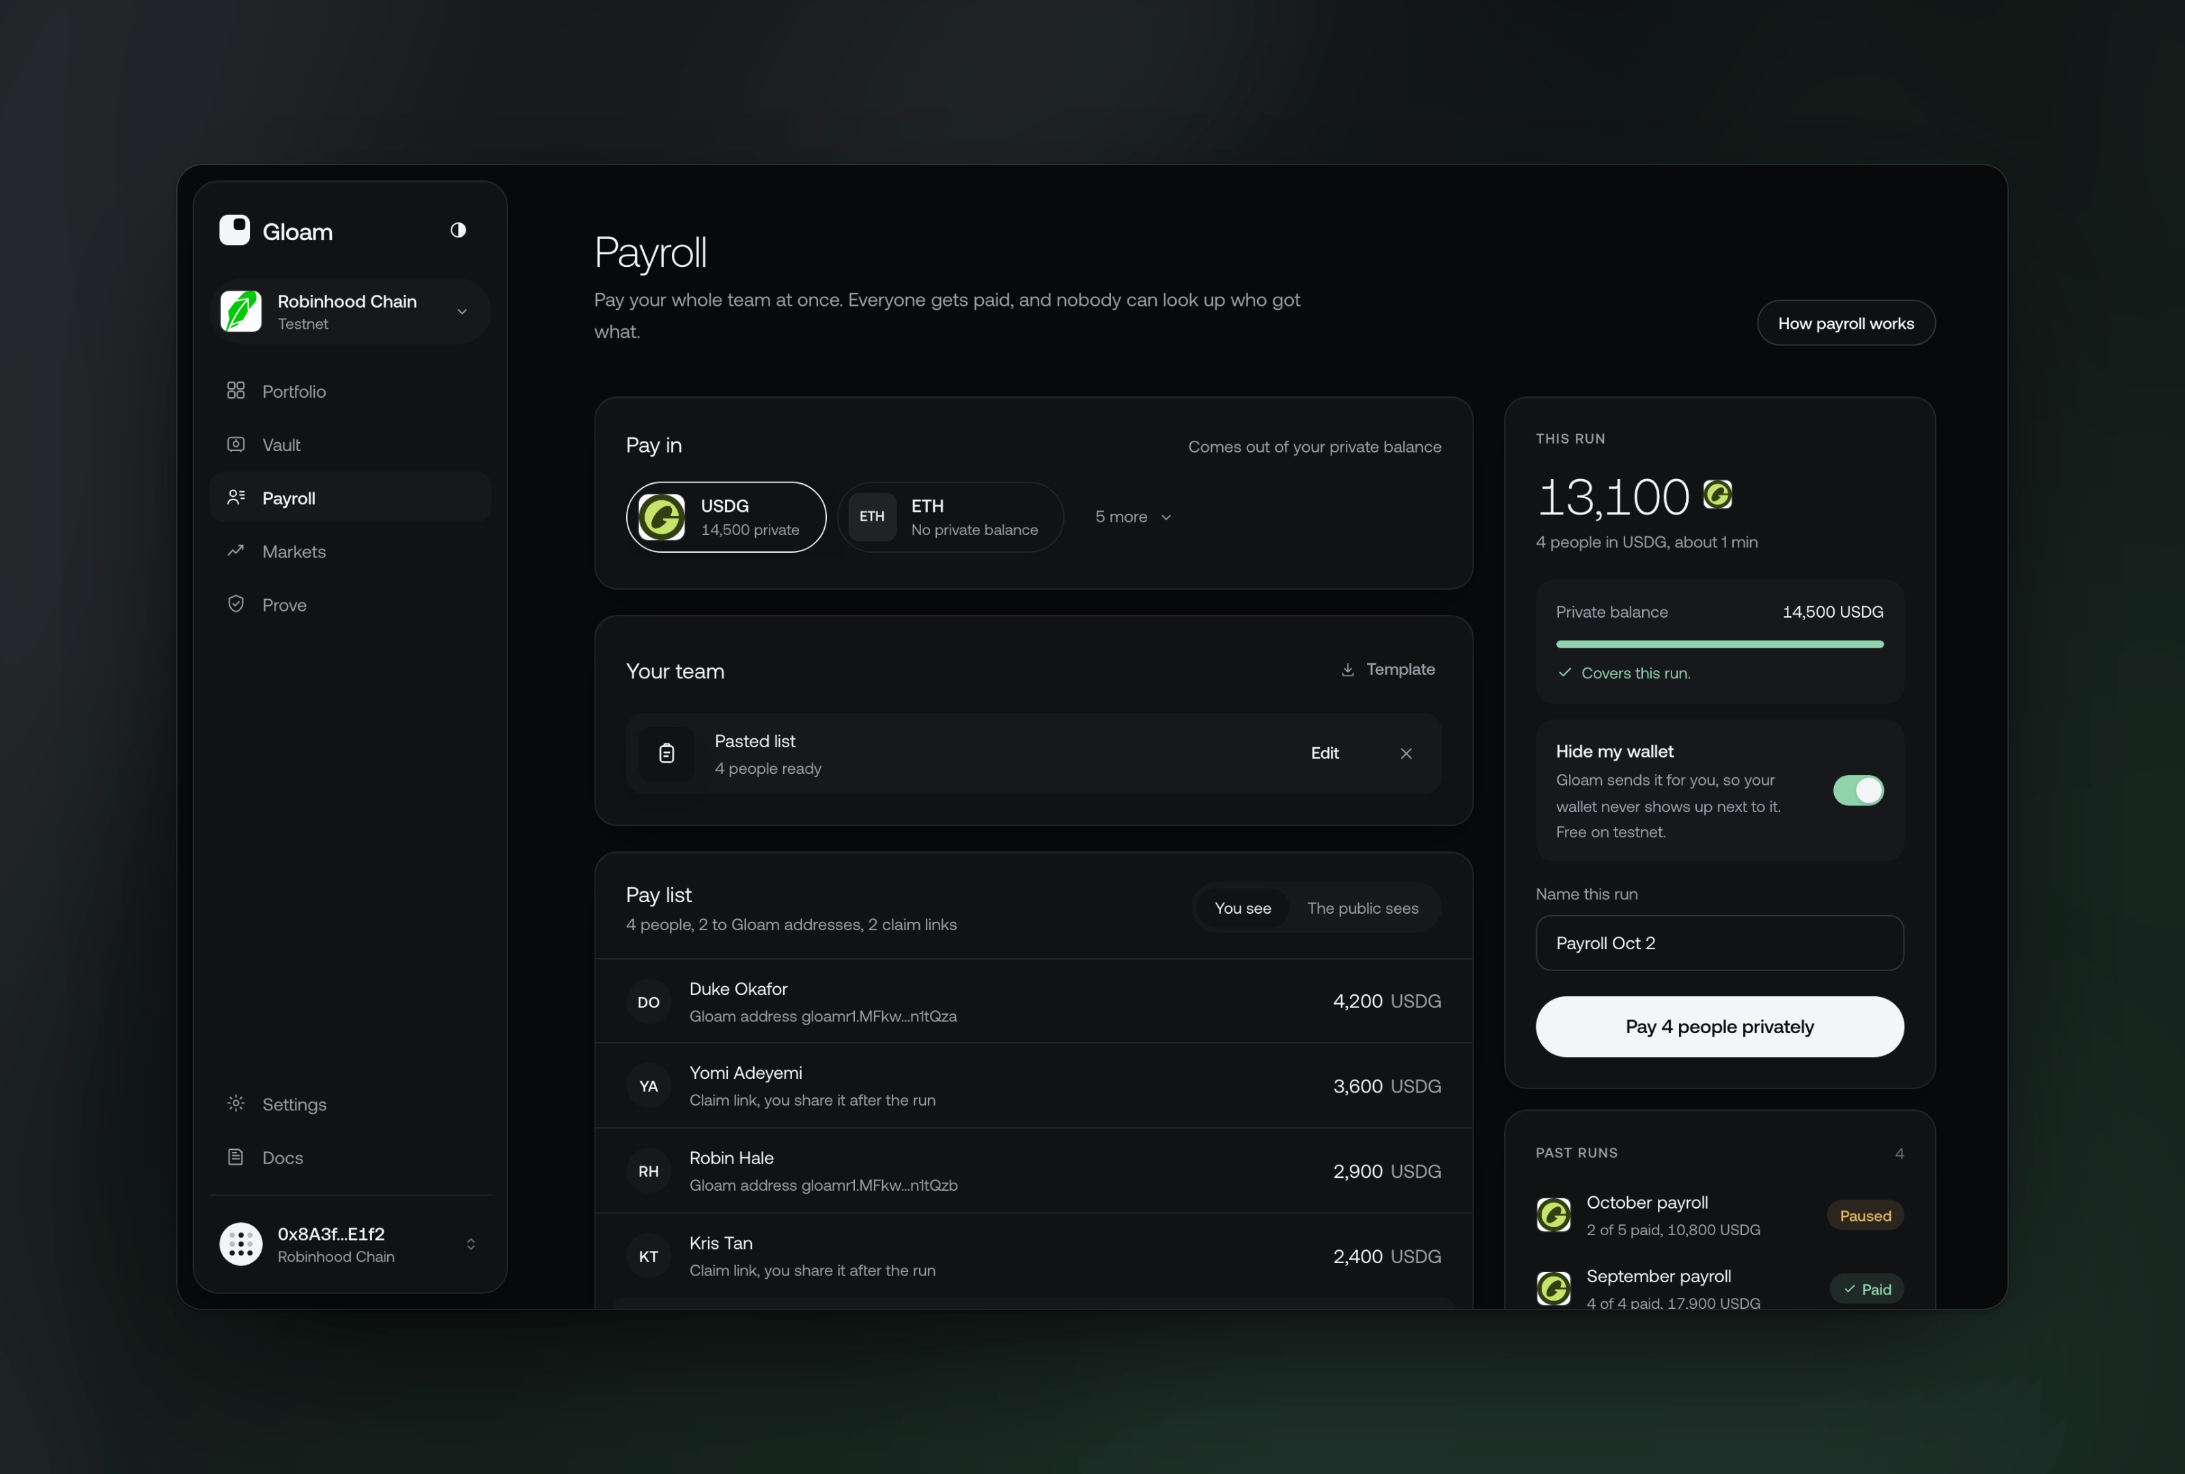Image resolution: width=2185 pixels, height=1474 pixels.
Task: Open How payroll works
Action: pyautogui.click(x=1846, y=323)
